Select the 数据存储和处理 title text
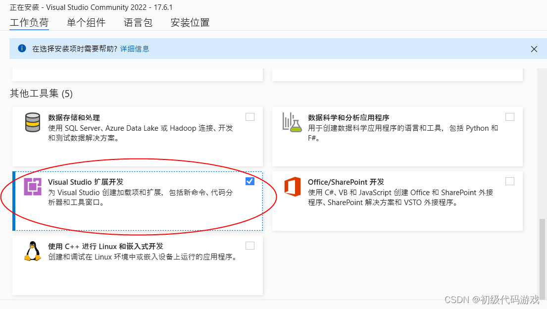Image resolution: width=547 pixels, height=309 pixels. [74, 118]
